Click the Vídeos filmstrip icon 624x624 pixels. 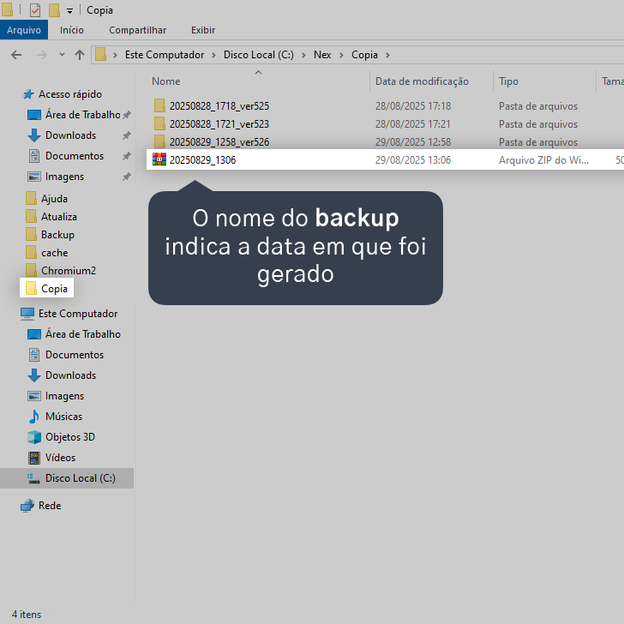33,458
